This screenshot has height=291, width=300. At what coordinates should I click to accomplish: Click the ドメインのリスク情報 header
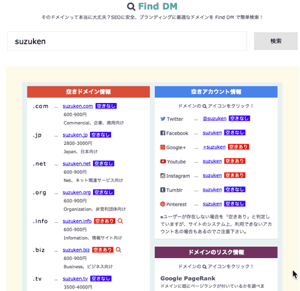[x=216, y=252]
